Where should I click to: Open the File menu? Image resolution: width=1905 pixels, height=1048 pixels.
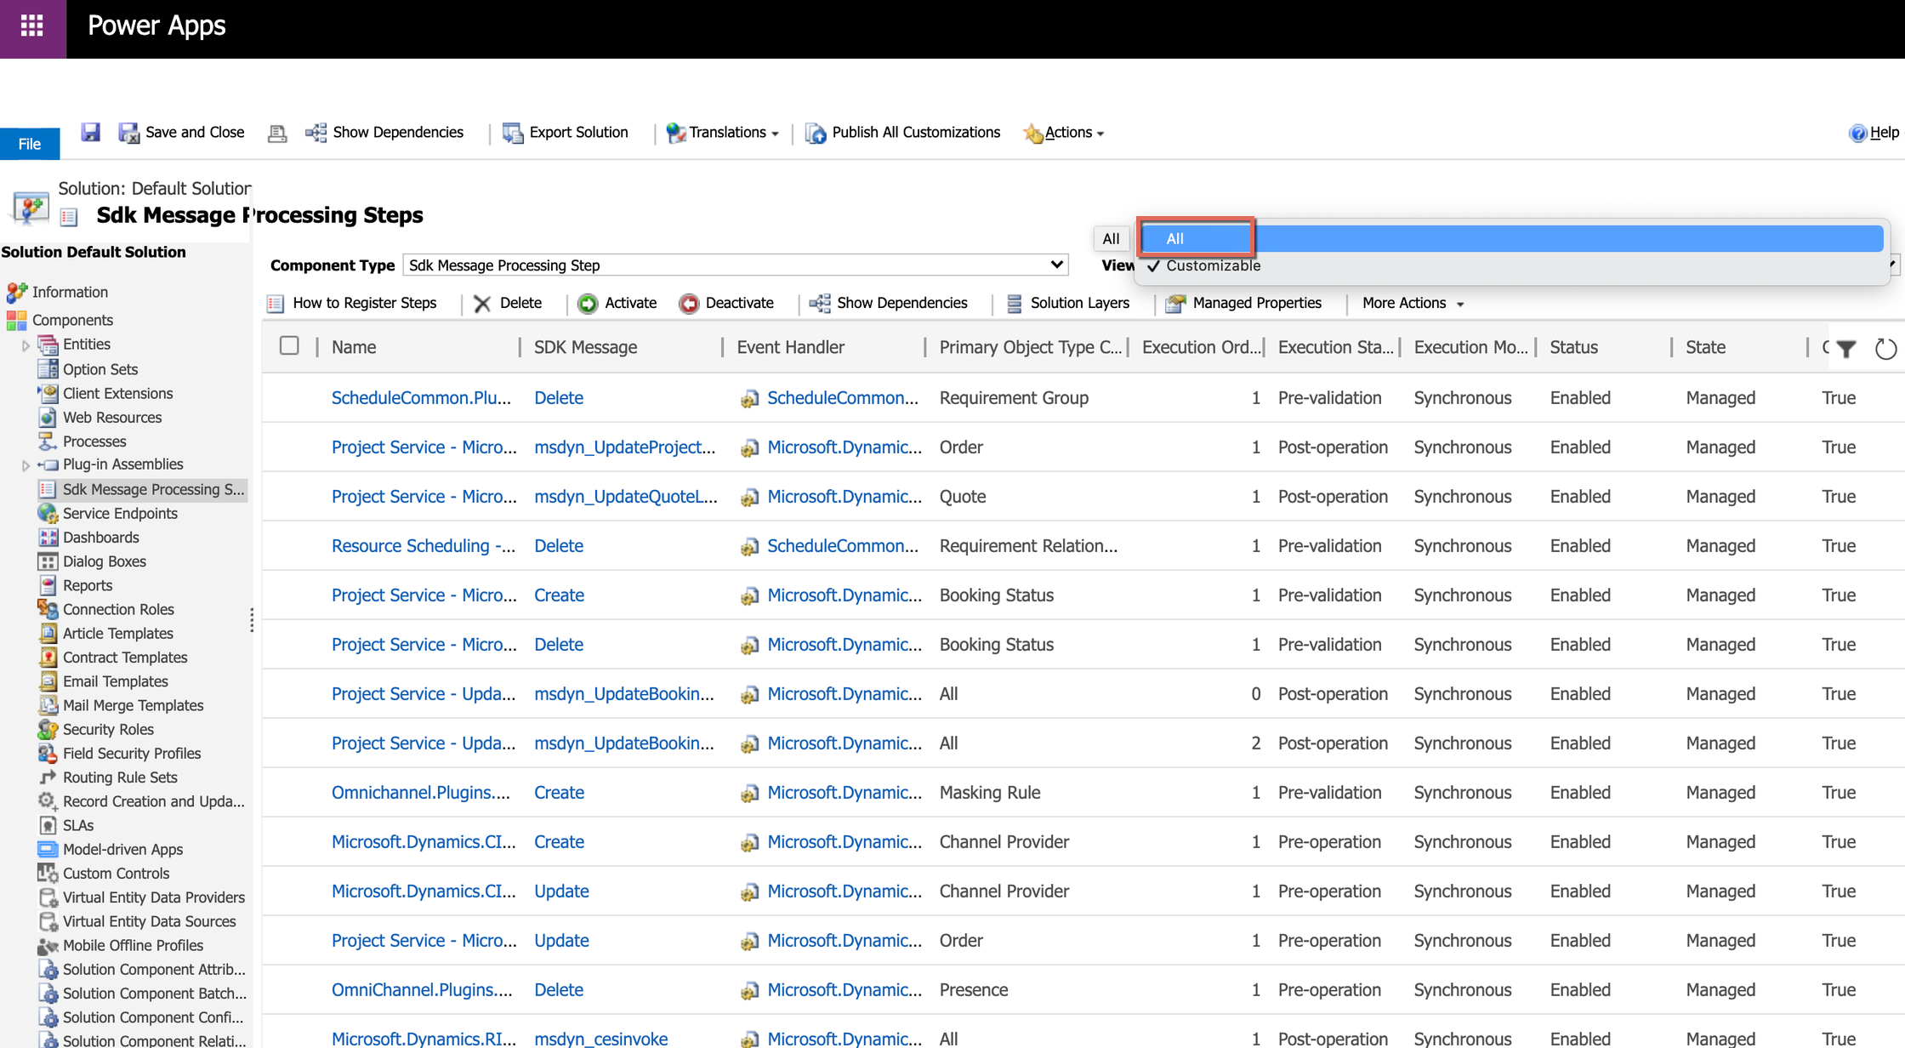pyautogui.click(x=30, y=144)
